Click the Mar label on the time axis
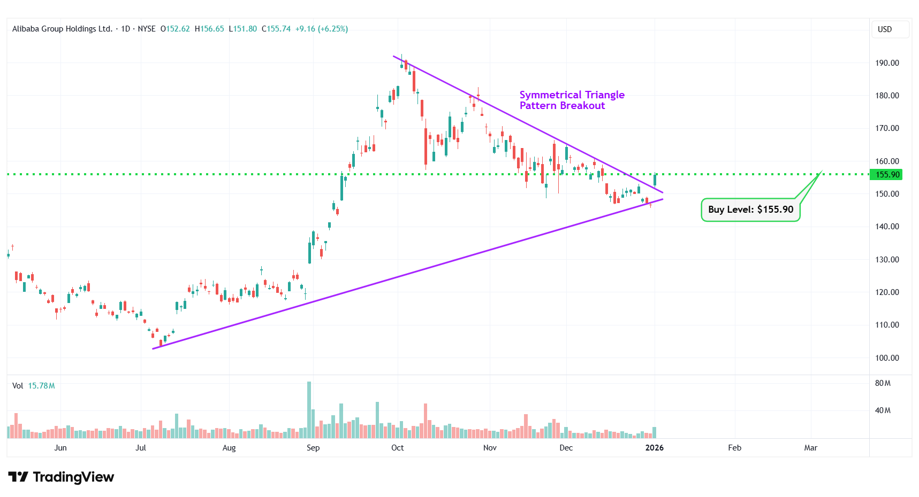 pyautogui.click(x=810, y=448)
